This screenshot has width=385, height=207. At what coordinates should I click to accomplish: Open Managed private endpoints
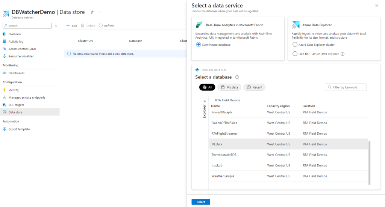27,97
